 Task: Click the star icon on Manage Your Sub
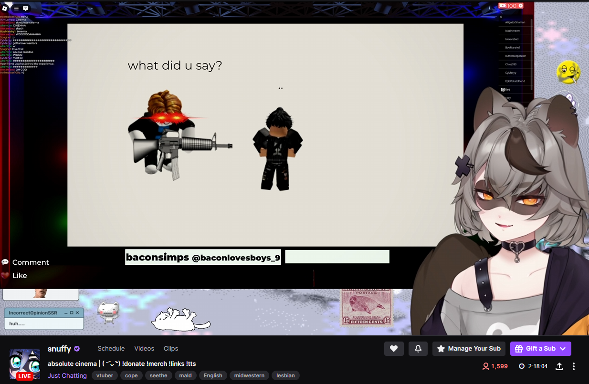(x=441, y=349)
